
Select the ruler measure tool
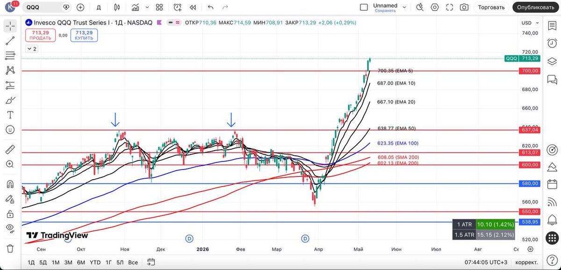[10, 149]
